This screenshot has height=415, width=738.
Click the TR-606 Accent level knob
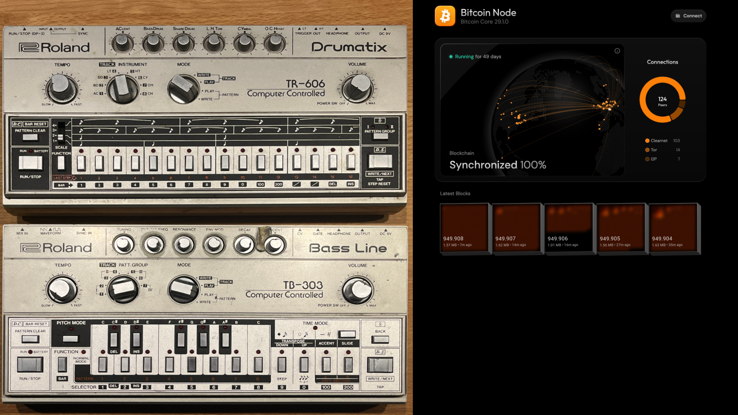click(x=123, y=43)
